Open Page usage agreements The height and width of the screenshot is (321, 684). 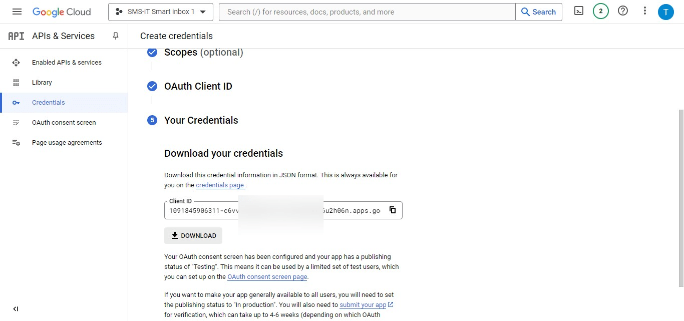pyautogui.click(x=67, y=142)
